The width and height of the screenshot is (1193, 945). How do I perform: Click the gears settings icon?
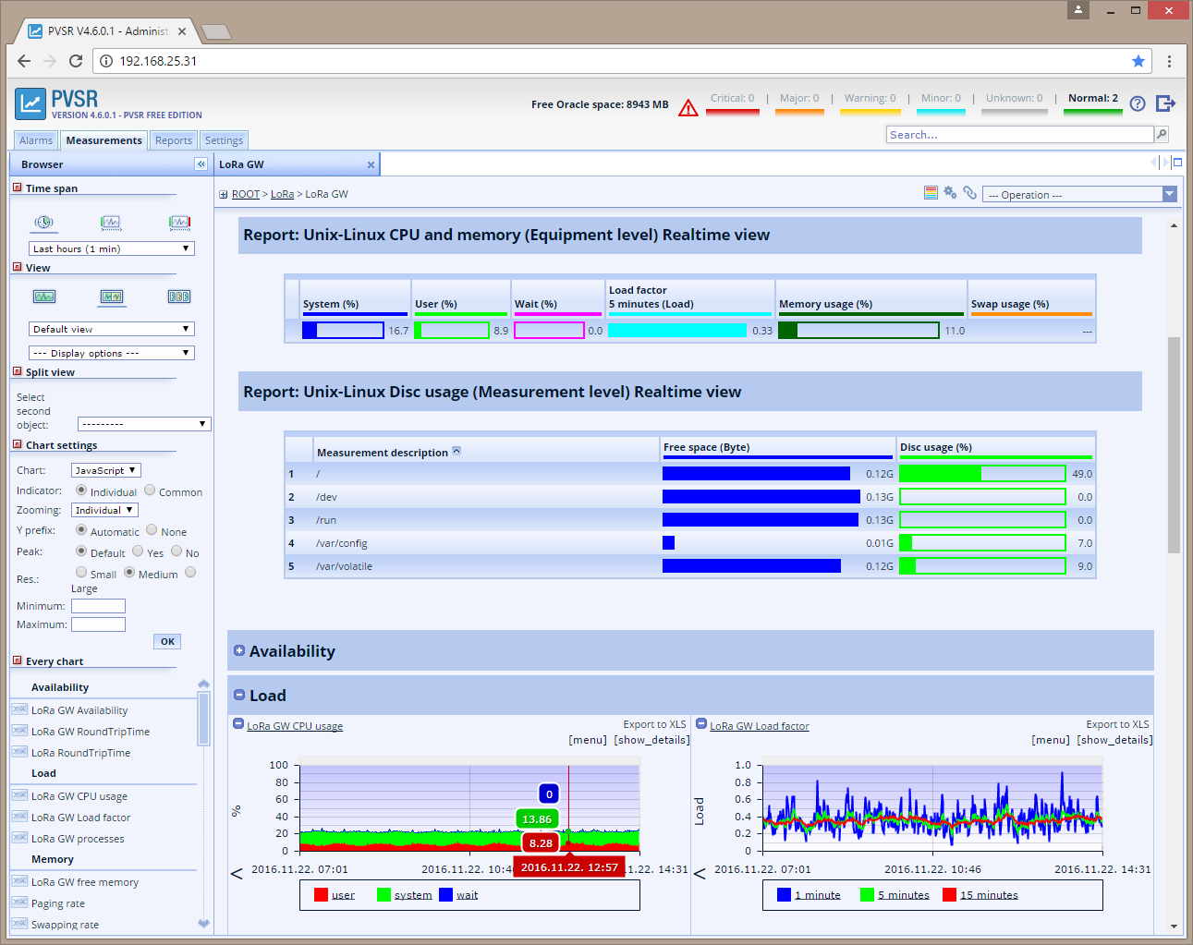click(x=950, y=193)
